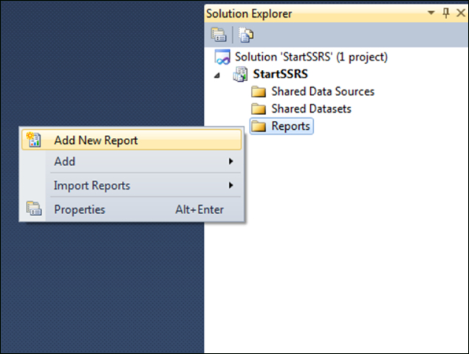Click the Properties icon in context menu

point(33,208)
